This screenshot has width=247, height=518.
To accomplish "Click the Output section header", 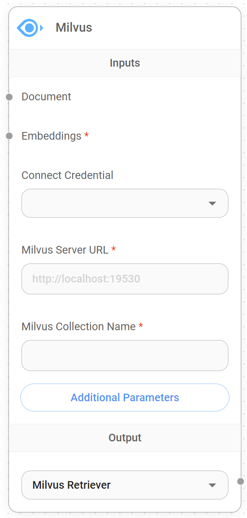I will point(125,437).
